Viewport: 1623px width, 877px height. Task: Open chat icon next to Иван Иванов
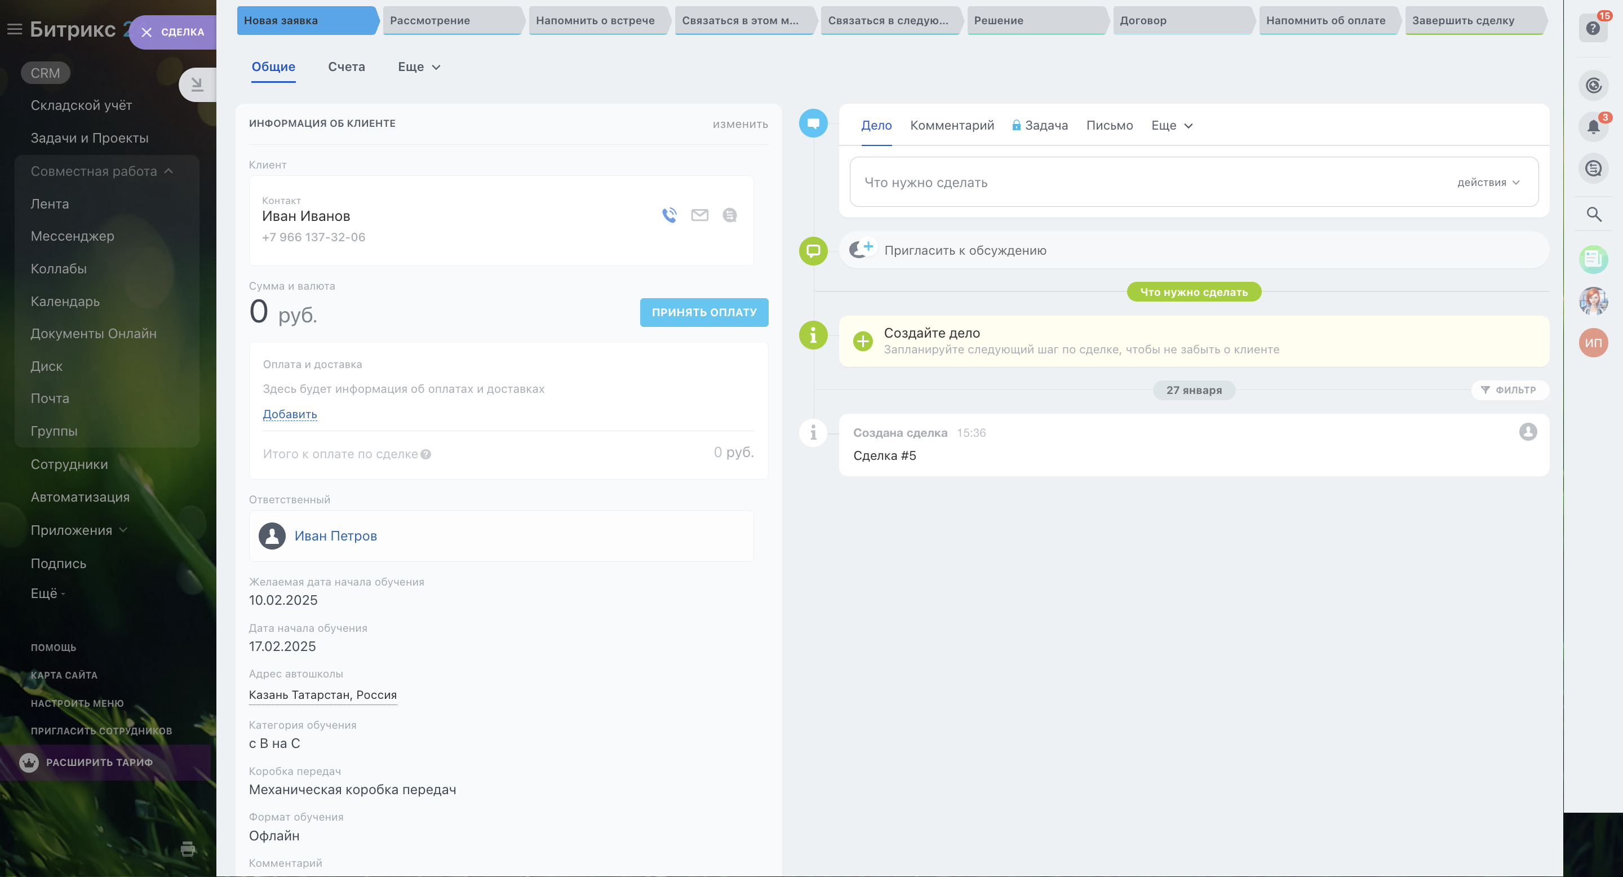730,215
